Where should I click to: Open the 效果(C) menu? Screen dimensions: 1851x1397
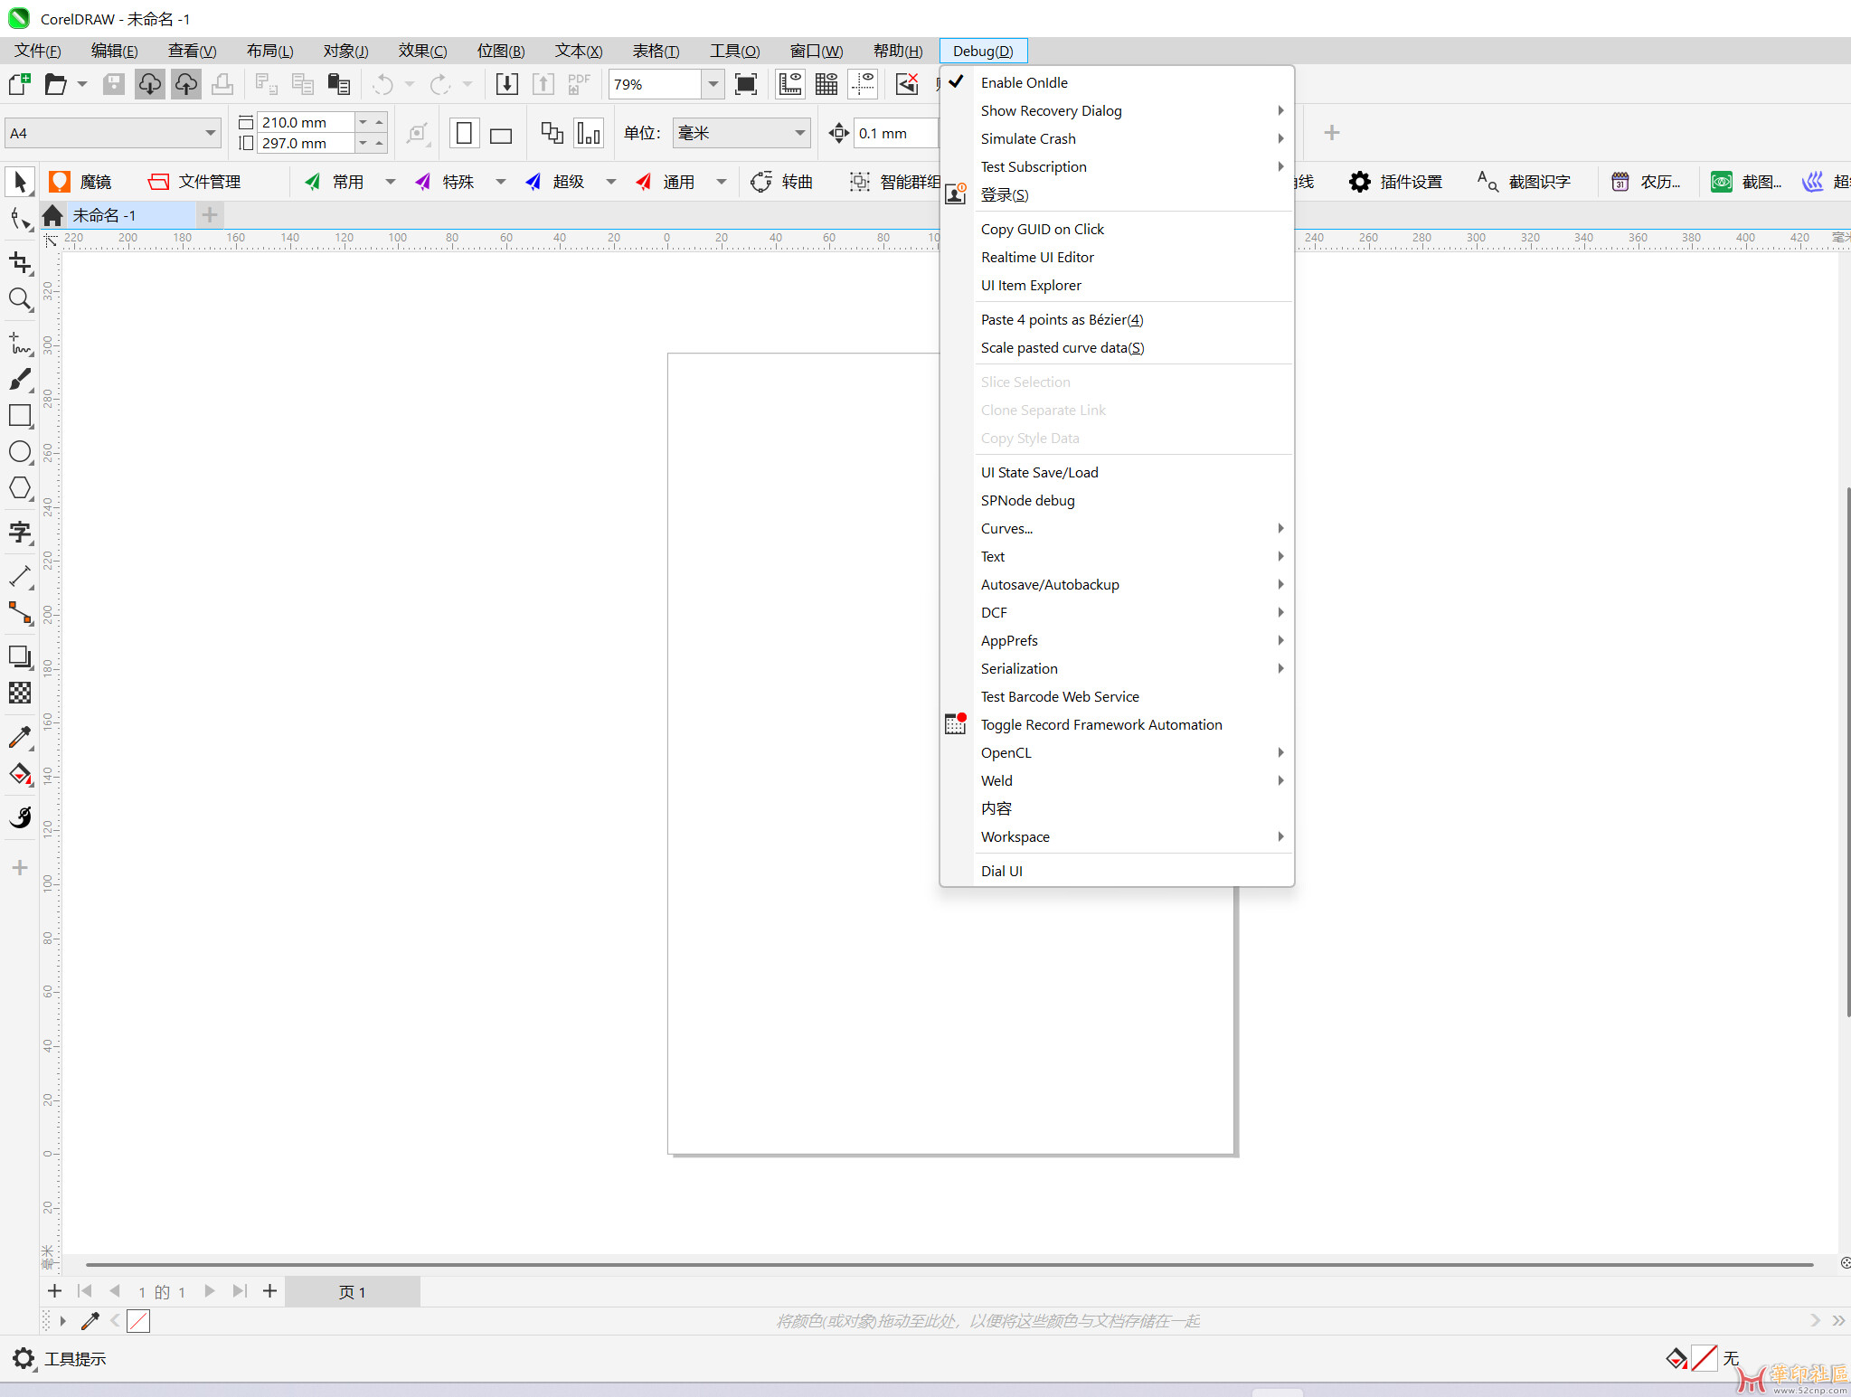click(x=422, y=51)
